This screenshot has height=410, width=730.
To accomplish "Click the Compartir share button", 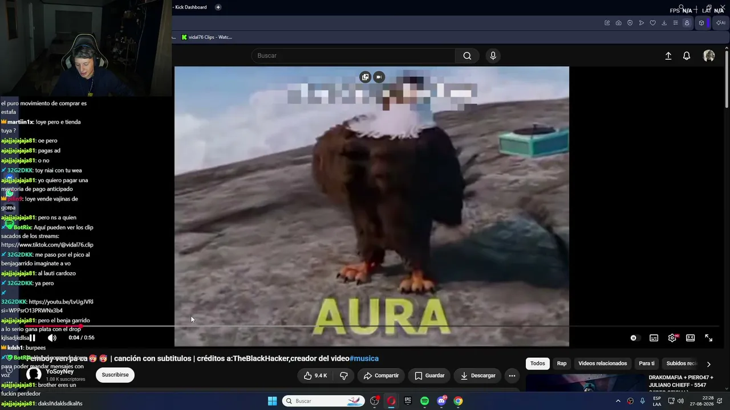I will click(381, 376).
